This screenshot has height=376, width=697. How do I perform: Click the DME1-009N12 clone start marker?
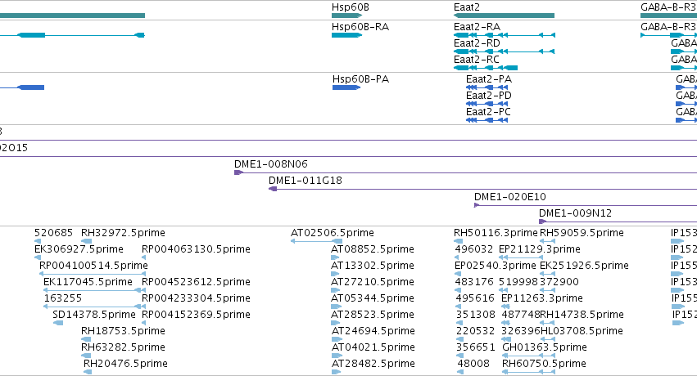click(x=542, y=222)
